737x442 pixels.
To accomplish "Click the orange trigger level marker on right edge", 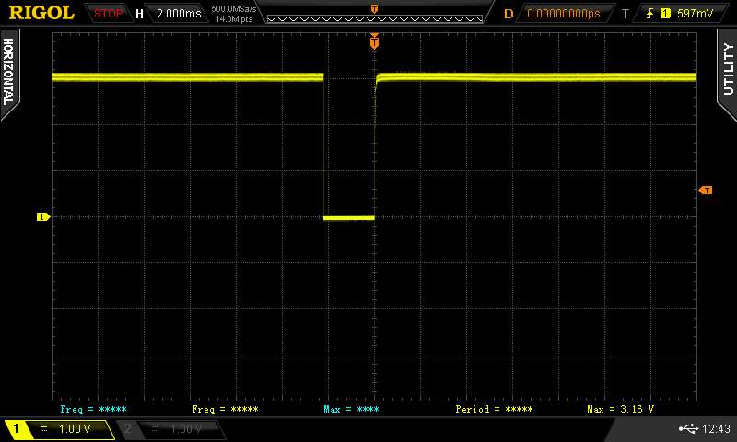I will point(706,190).
